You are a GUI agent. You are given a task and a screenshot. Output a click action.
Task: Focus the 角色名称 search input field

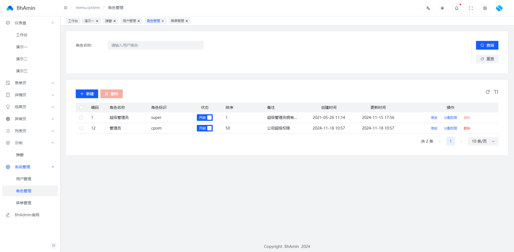(x=156, y=45)
